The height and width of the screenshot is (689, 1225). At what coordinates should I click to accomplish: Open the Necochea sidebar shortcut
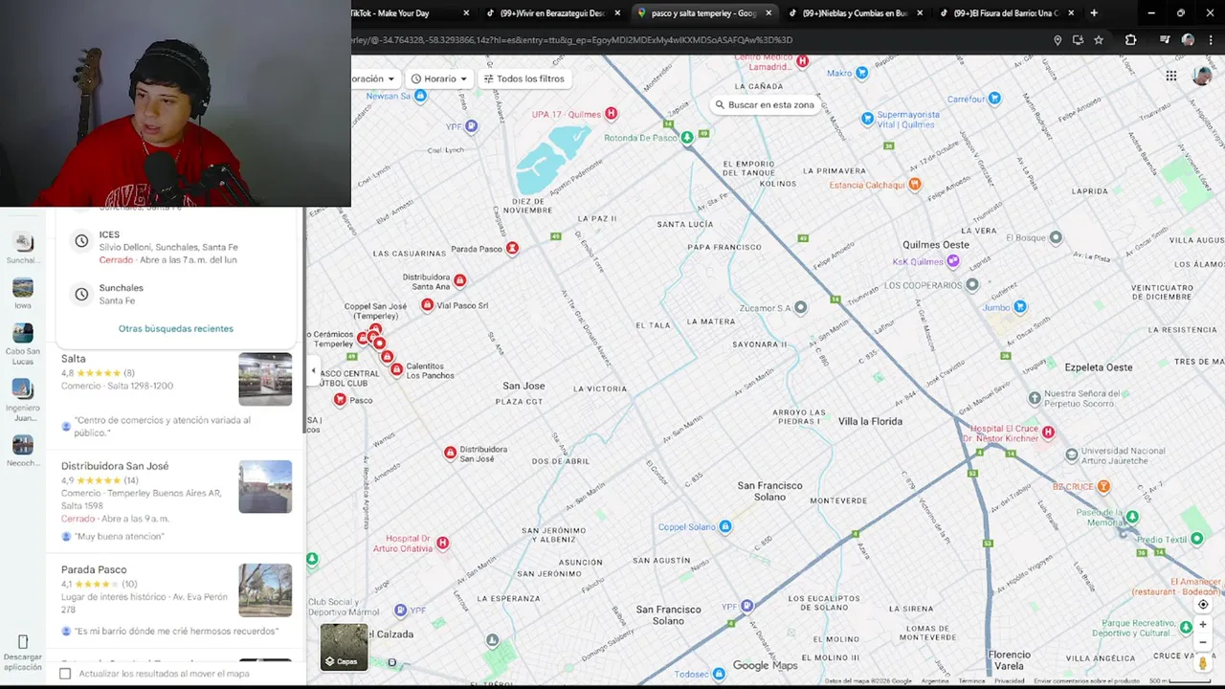tap(23, 450)
